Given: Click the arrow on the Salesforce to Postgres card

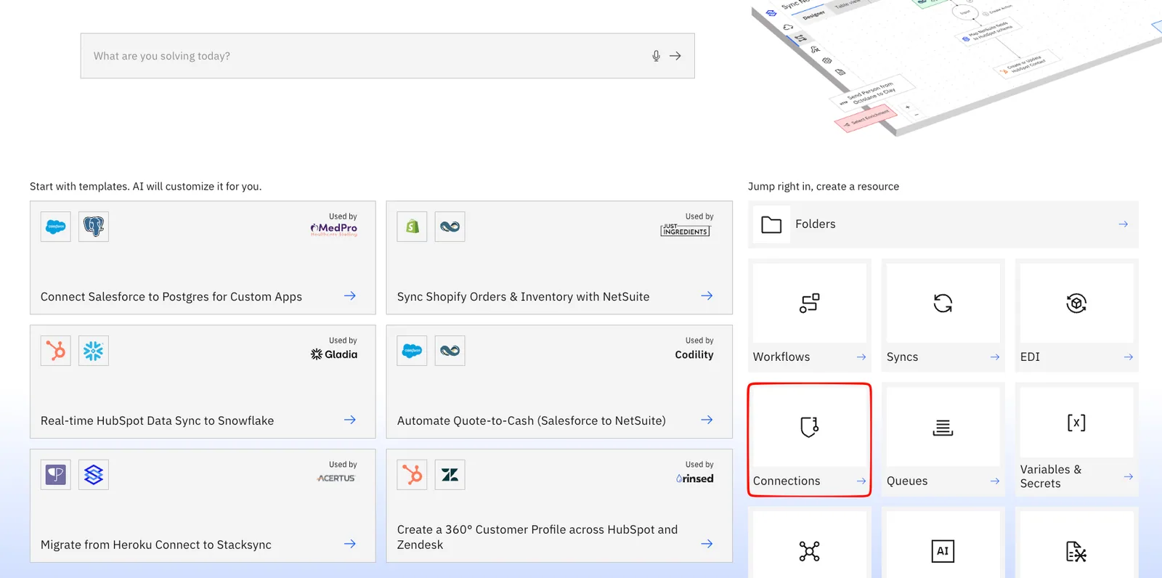Looking at the screenshot, I should [350, 296].
